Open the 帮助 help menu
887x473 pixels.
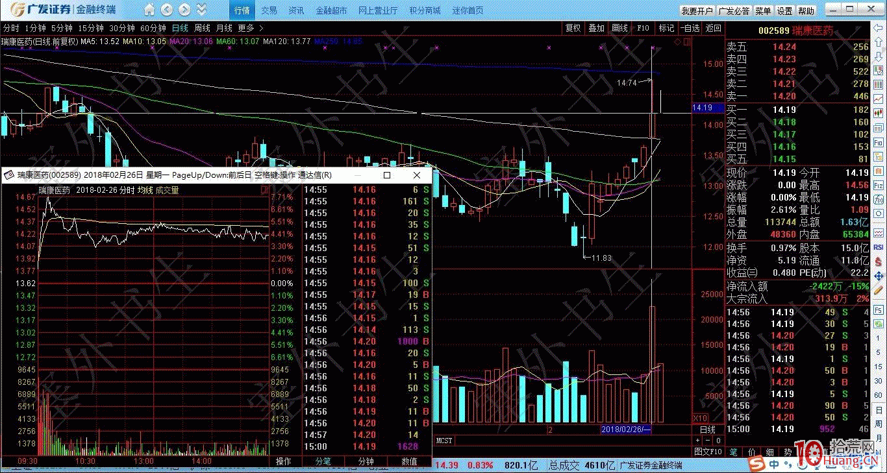click(806, 11)
